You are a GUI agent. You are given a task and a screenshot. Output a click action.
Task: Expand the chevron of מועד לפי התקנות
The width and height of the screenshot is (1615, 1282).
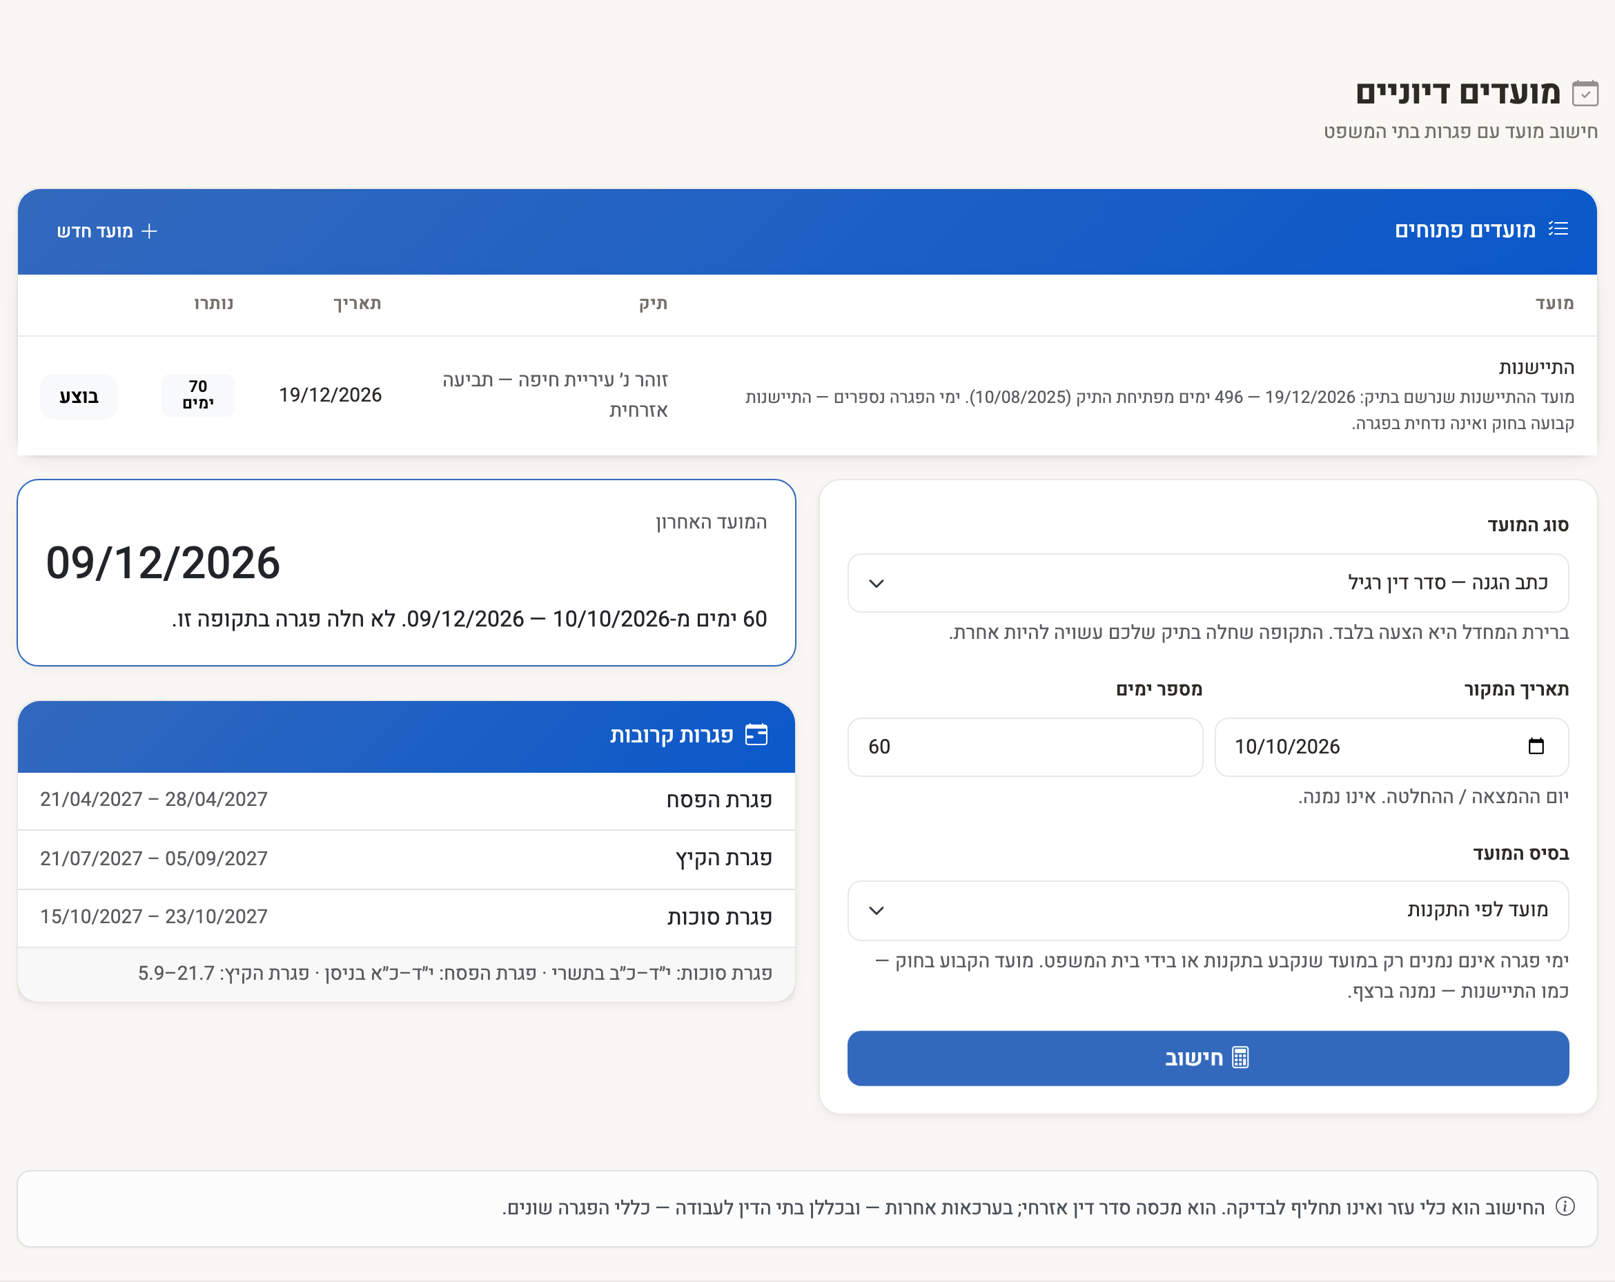click(877, 911)
